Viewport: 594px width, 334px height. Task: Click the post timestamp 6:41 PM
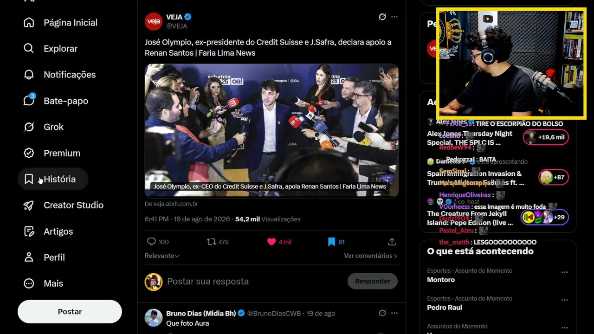(187, 219)
